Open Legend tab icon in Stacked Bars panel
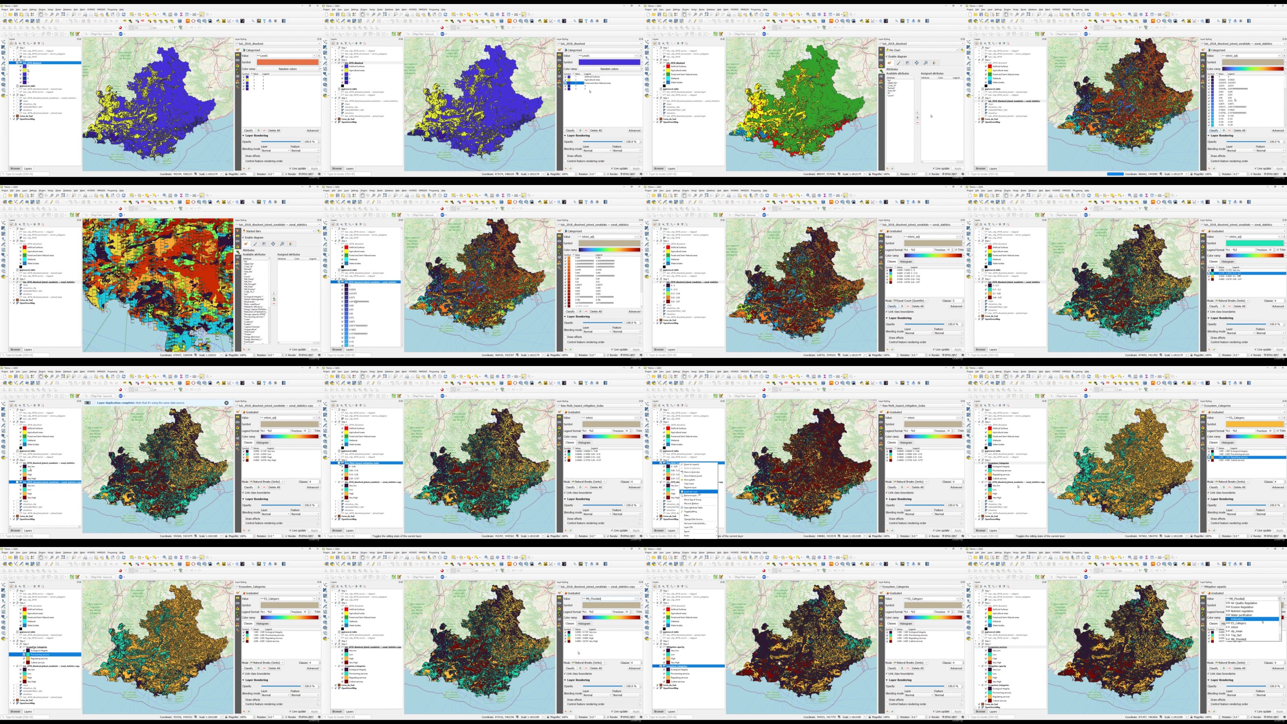The image size is (1287, 724). (x=291, y=244)
